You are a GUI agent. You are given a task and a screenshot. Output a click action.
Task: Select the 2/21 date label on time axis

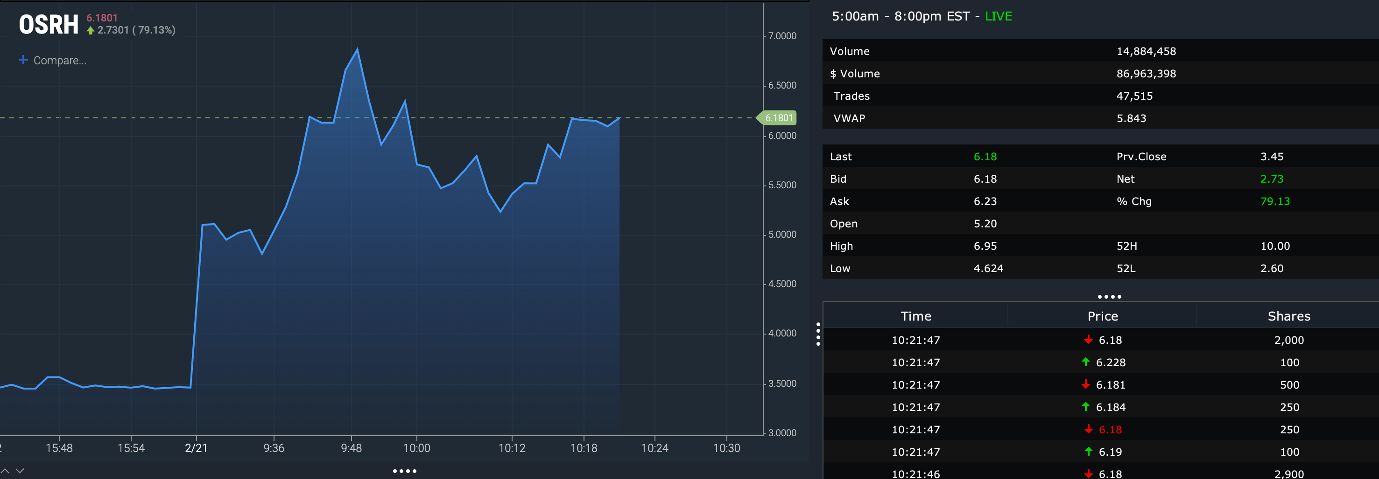coord(196,448)
